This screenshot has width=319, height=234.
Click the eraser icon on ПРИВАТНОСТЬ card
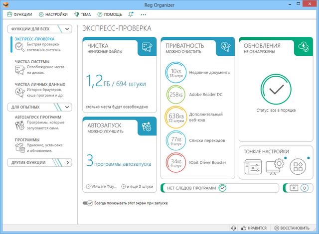[x=224, y=46]
